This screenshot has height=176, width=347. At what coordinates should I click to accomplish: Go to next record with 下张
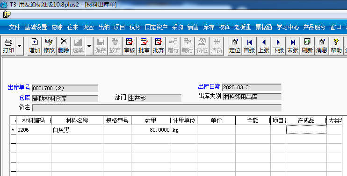pyautogui.click(x=278, y=46)
